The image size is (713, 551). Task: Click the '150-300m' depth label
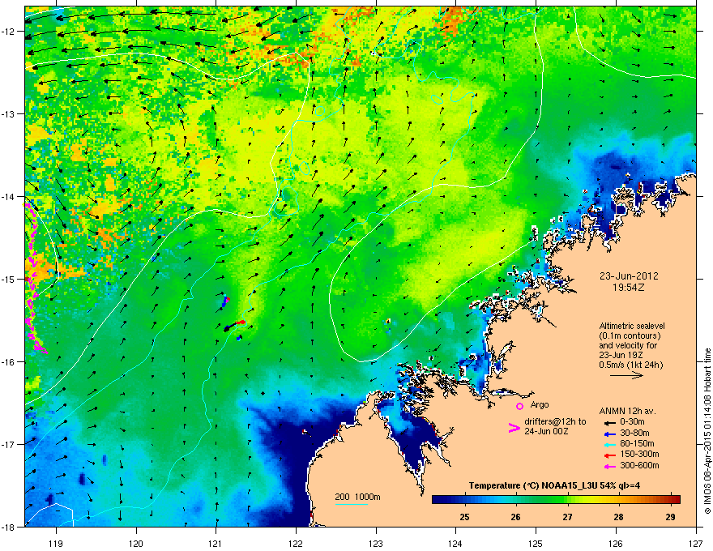click(x=639, y=454)
